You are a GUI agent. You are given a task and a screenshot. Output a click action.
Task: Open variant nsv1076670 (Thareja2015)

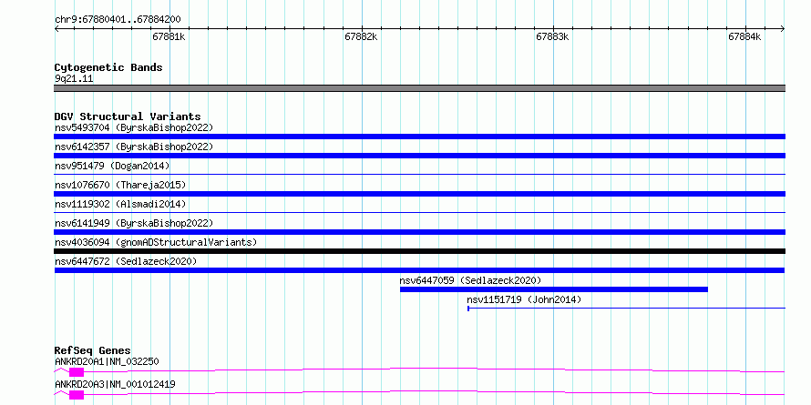coord(120,185)
